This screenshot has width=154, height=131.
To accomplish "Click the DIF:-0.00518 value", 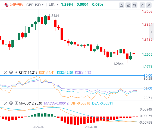I will [x=80, y=103].
